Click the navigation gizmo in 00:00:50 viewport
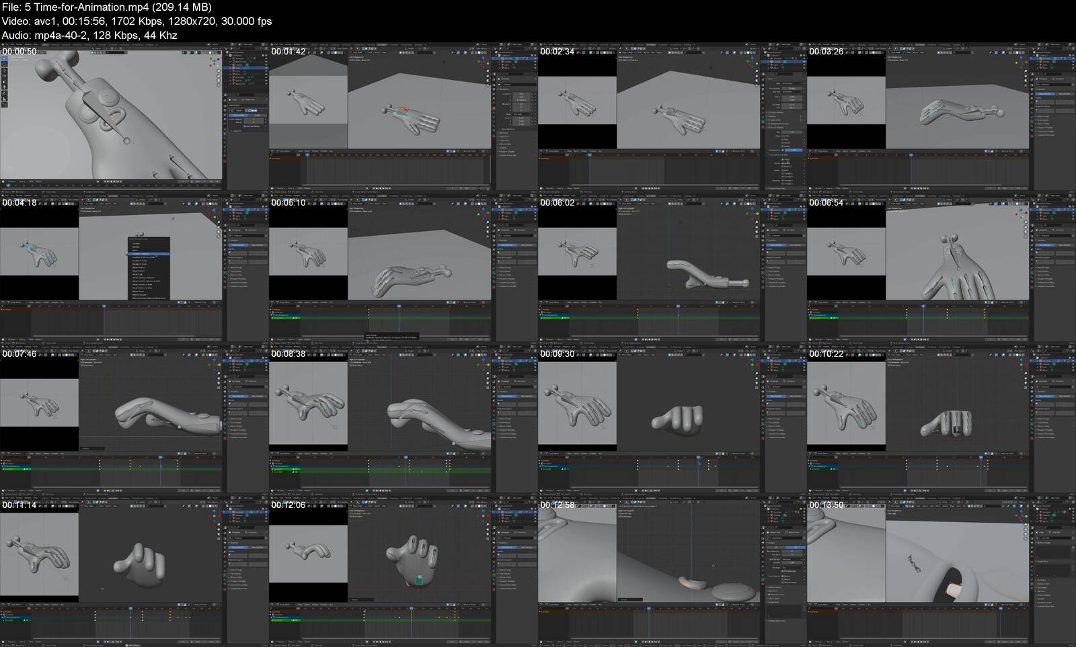 click(215, 61)
